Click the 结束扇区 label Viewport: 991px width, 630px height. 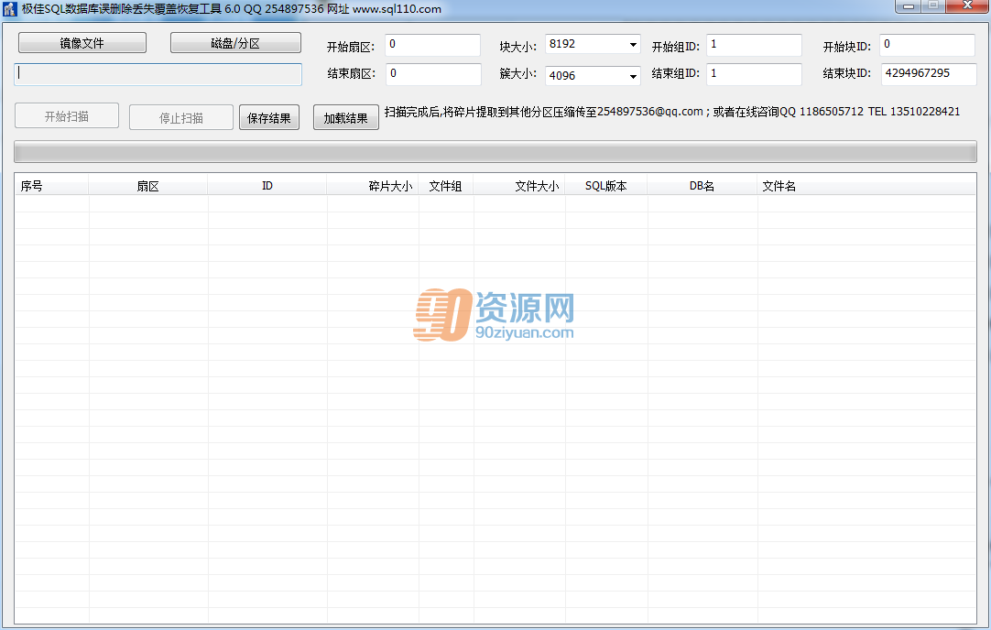[352, 73]
